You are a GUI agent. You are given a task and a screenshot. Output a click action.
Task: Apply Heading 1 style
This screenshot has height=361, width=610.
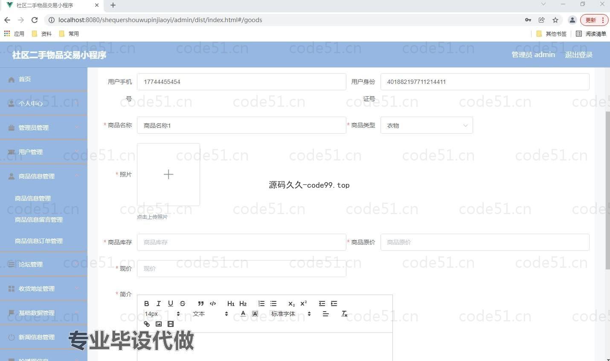(231, 304)
